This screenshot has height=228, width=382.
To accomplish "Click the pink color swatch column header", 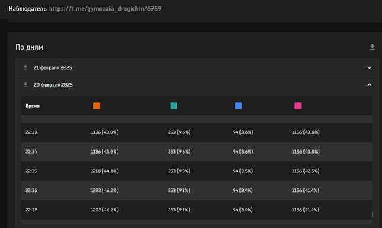I will tap(298, 106).
